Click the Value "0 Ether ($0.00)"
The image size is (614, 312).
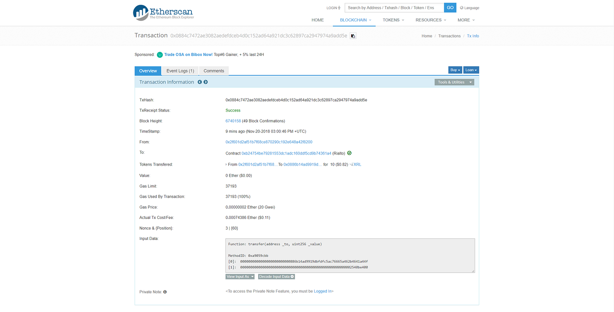pos(239,176)
